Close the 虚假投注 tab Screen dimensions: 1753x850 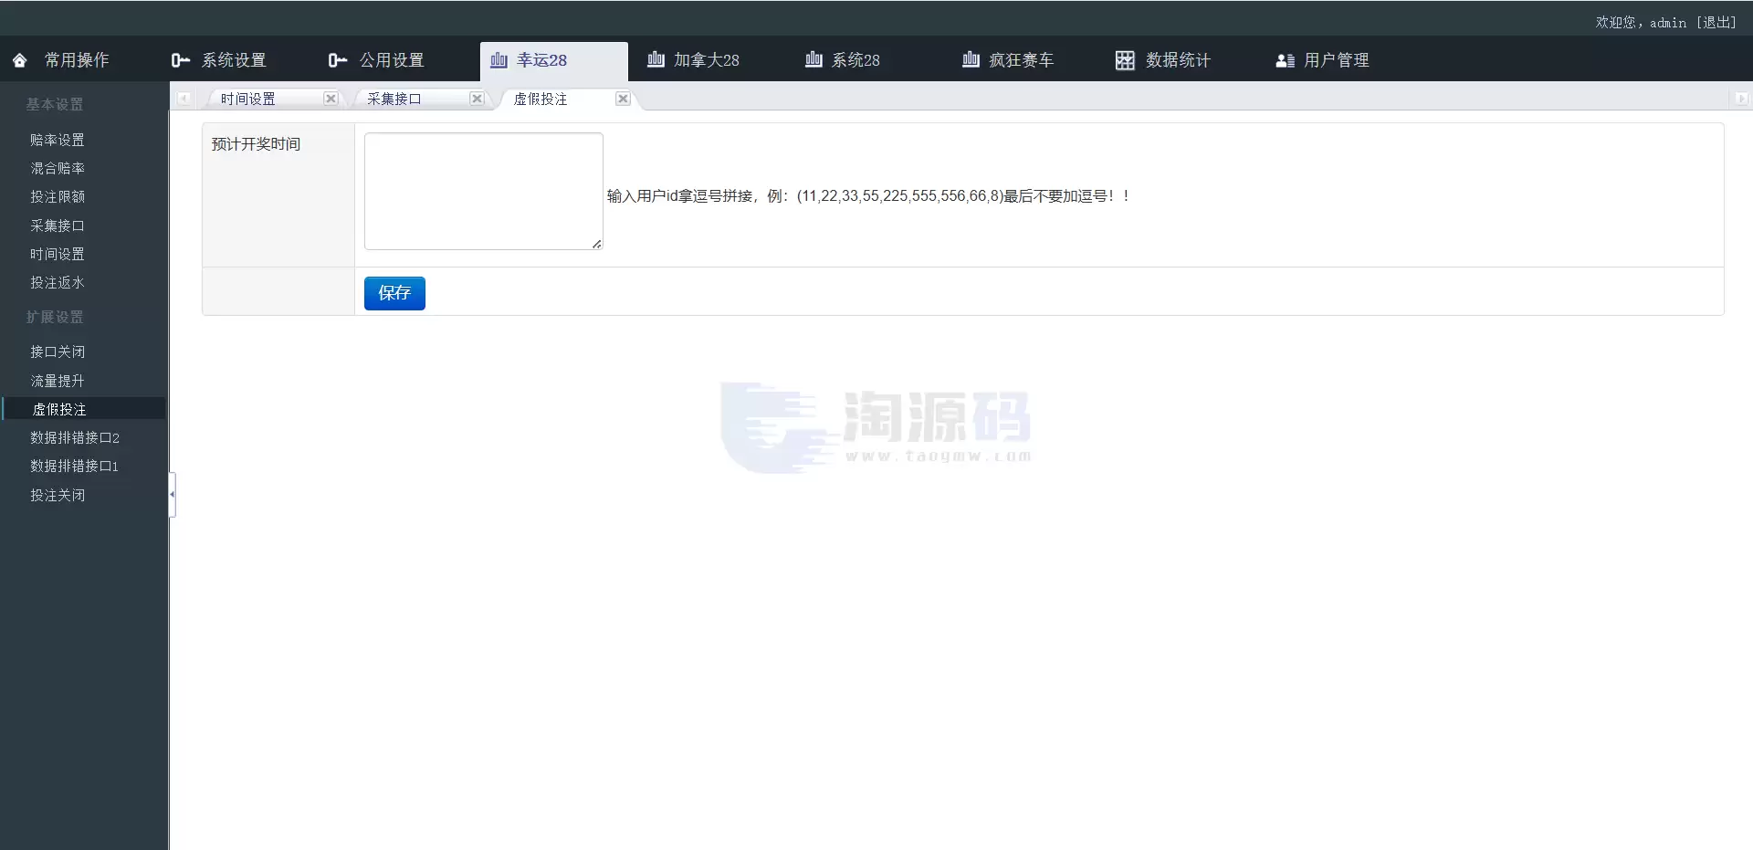623,99
